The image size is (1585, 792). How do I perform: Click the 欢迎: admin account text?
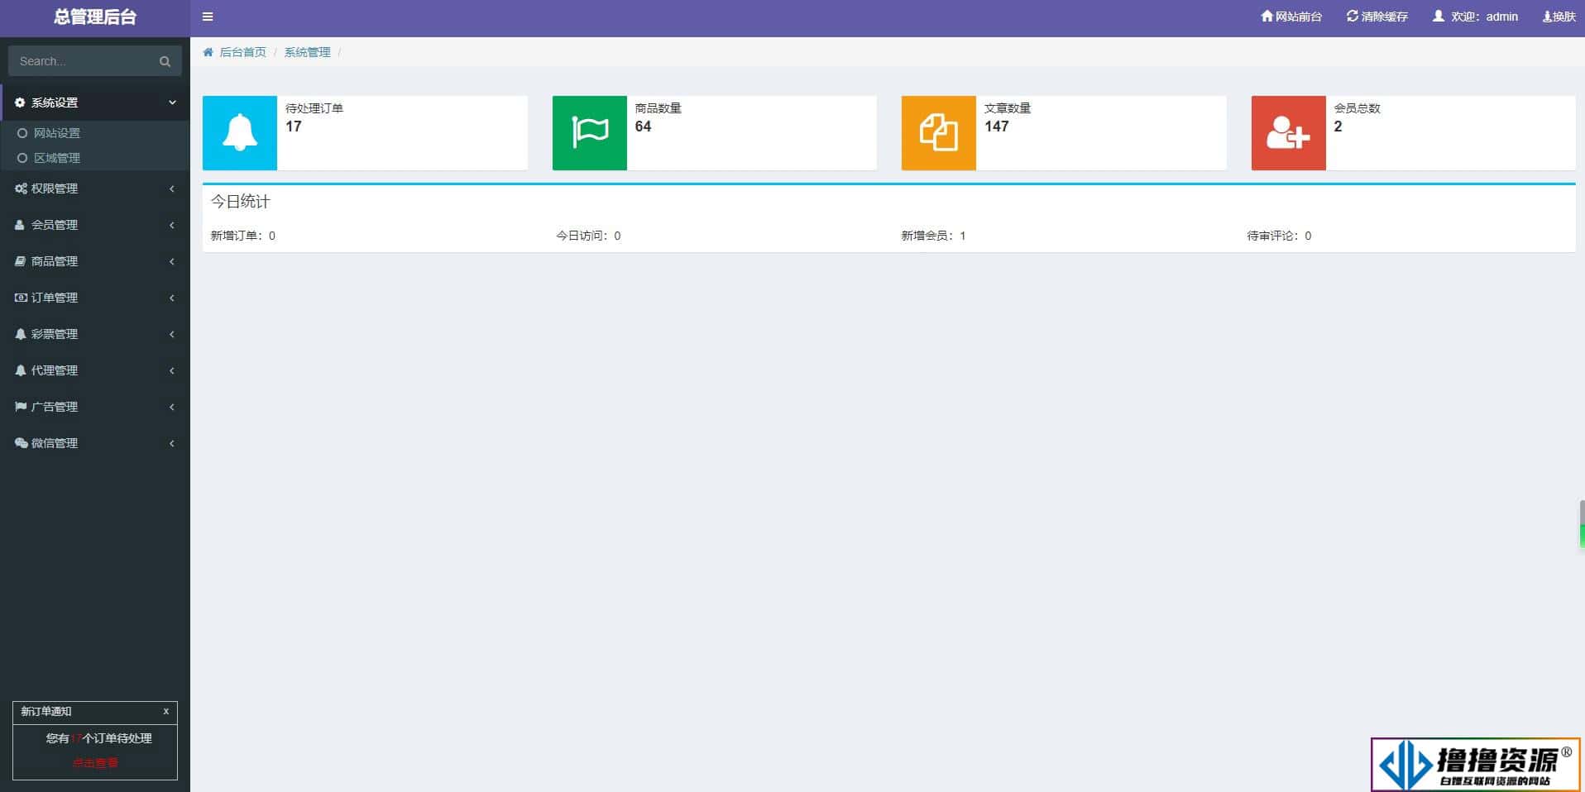point(1485,17)
